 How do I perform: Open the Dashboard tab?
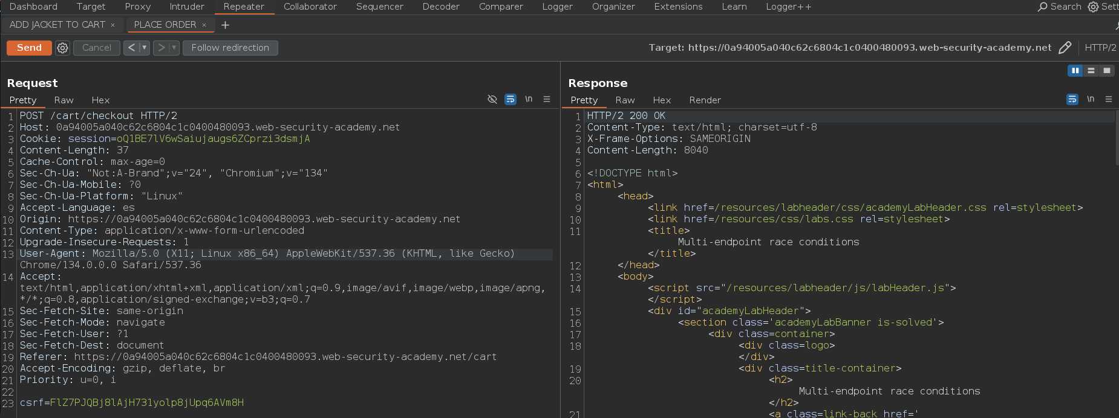[34, 7]
